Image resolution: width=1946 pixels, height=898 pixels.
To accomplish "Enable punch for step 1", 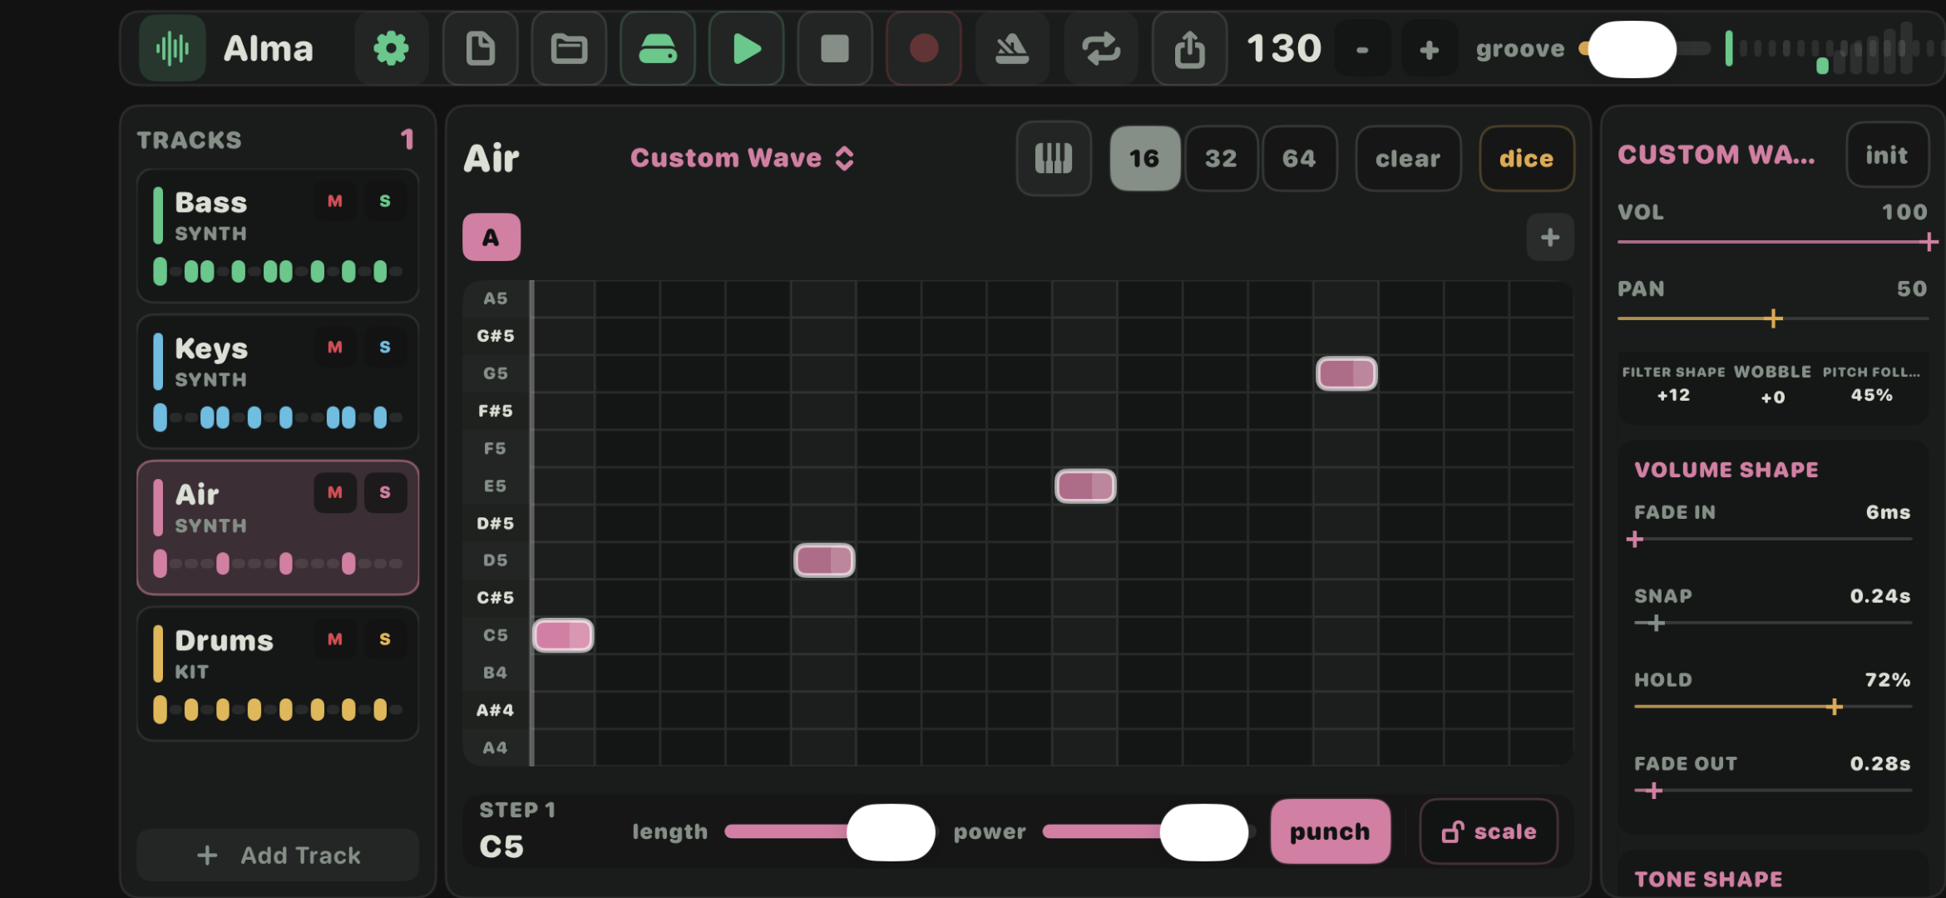I will tap(1329, 831).
